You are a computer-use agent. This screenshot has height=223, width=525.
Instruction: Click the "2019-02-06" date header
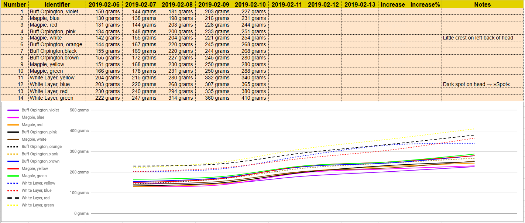pyautogui.click(x=104, y=4)
